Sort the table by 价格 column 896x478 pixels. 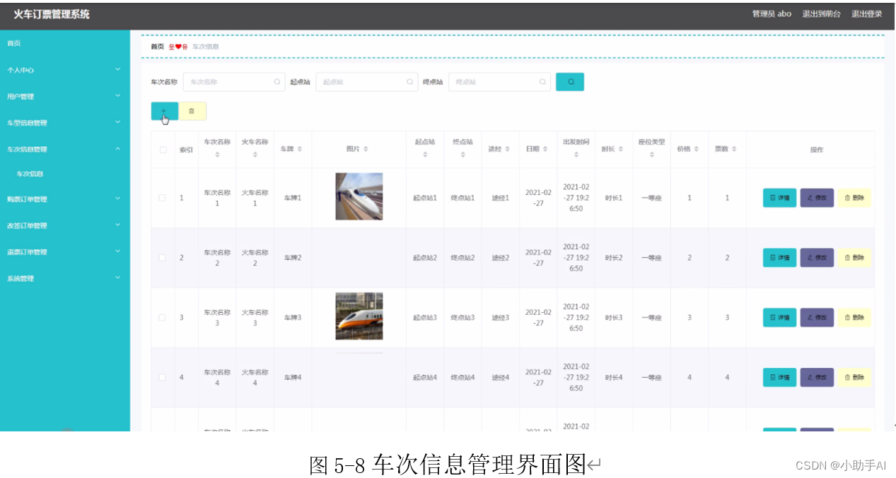[x=689, y=149]
